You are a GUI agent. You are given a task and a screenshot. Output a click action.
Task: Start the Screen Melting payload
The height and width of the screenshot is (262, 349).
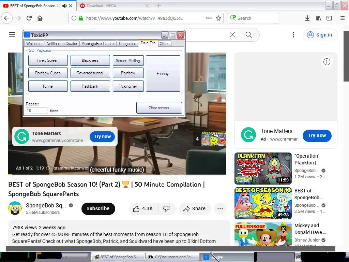128,61
